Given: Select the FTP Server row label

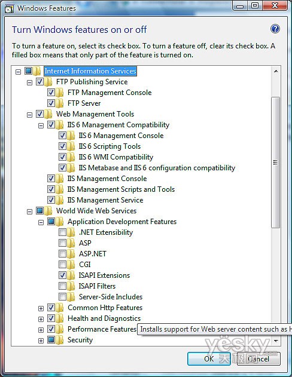Looking at the screenshot, I should pos(84,103).
